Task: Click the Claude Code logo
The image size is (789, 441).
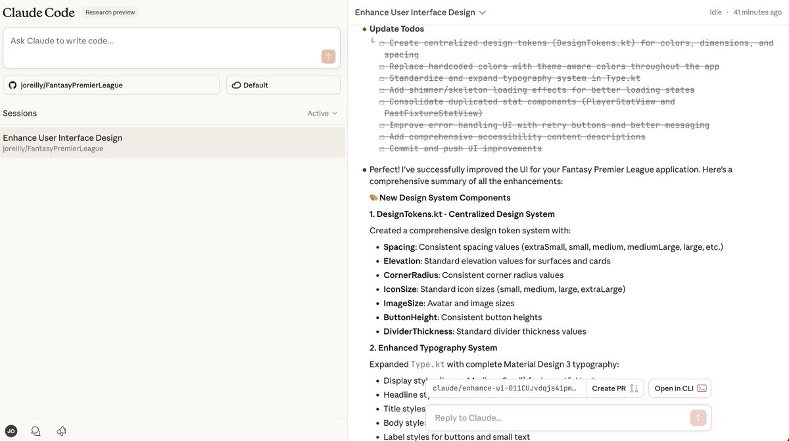Action: pos(39,12)
